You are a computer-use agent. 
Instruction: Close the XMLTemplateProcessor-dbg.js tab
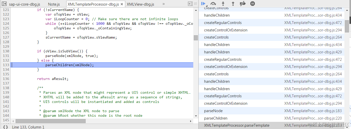point(122,4)
